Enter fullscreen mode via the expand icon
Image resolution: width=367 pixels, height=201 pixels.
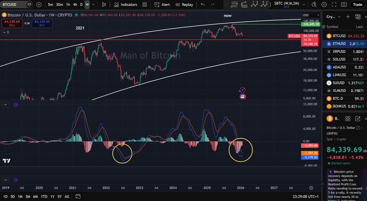334,4
